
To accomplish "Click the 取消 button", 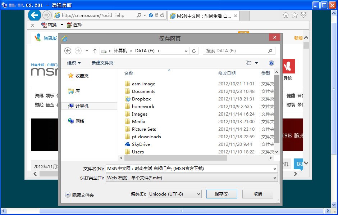I will point(258,194).
